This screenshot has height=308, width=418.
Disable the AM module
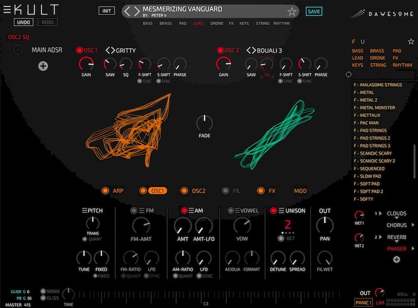tap(184, 211)
